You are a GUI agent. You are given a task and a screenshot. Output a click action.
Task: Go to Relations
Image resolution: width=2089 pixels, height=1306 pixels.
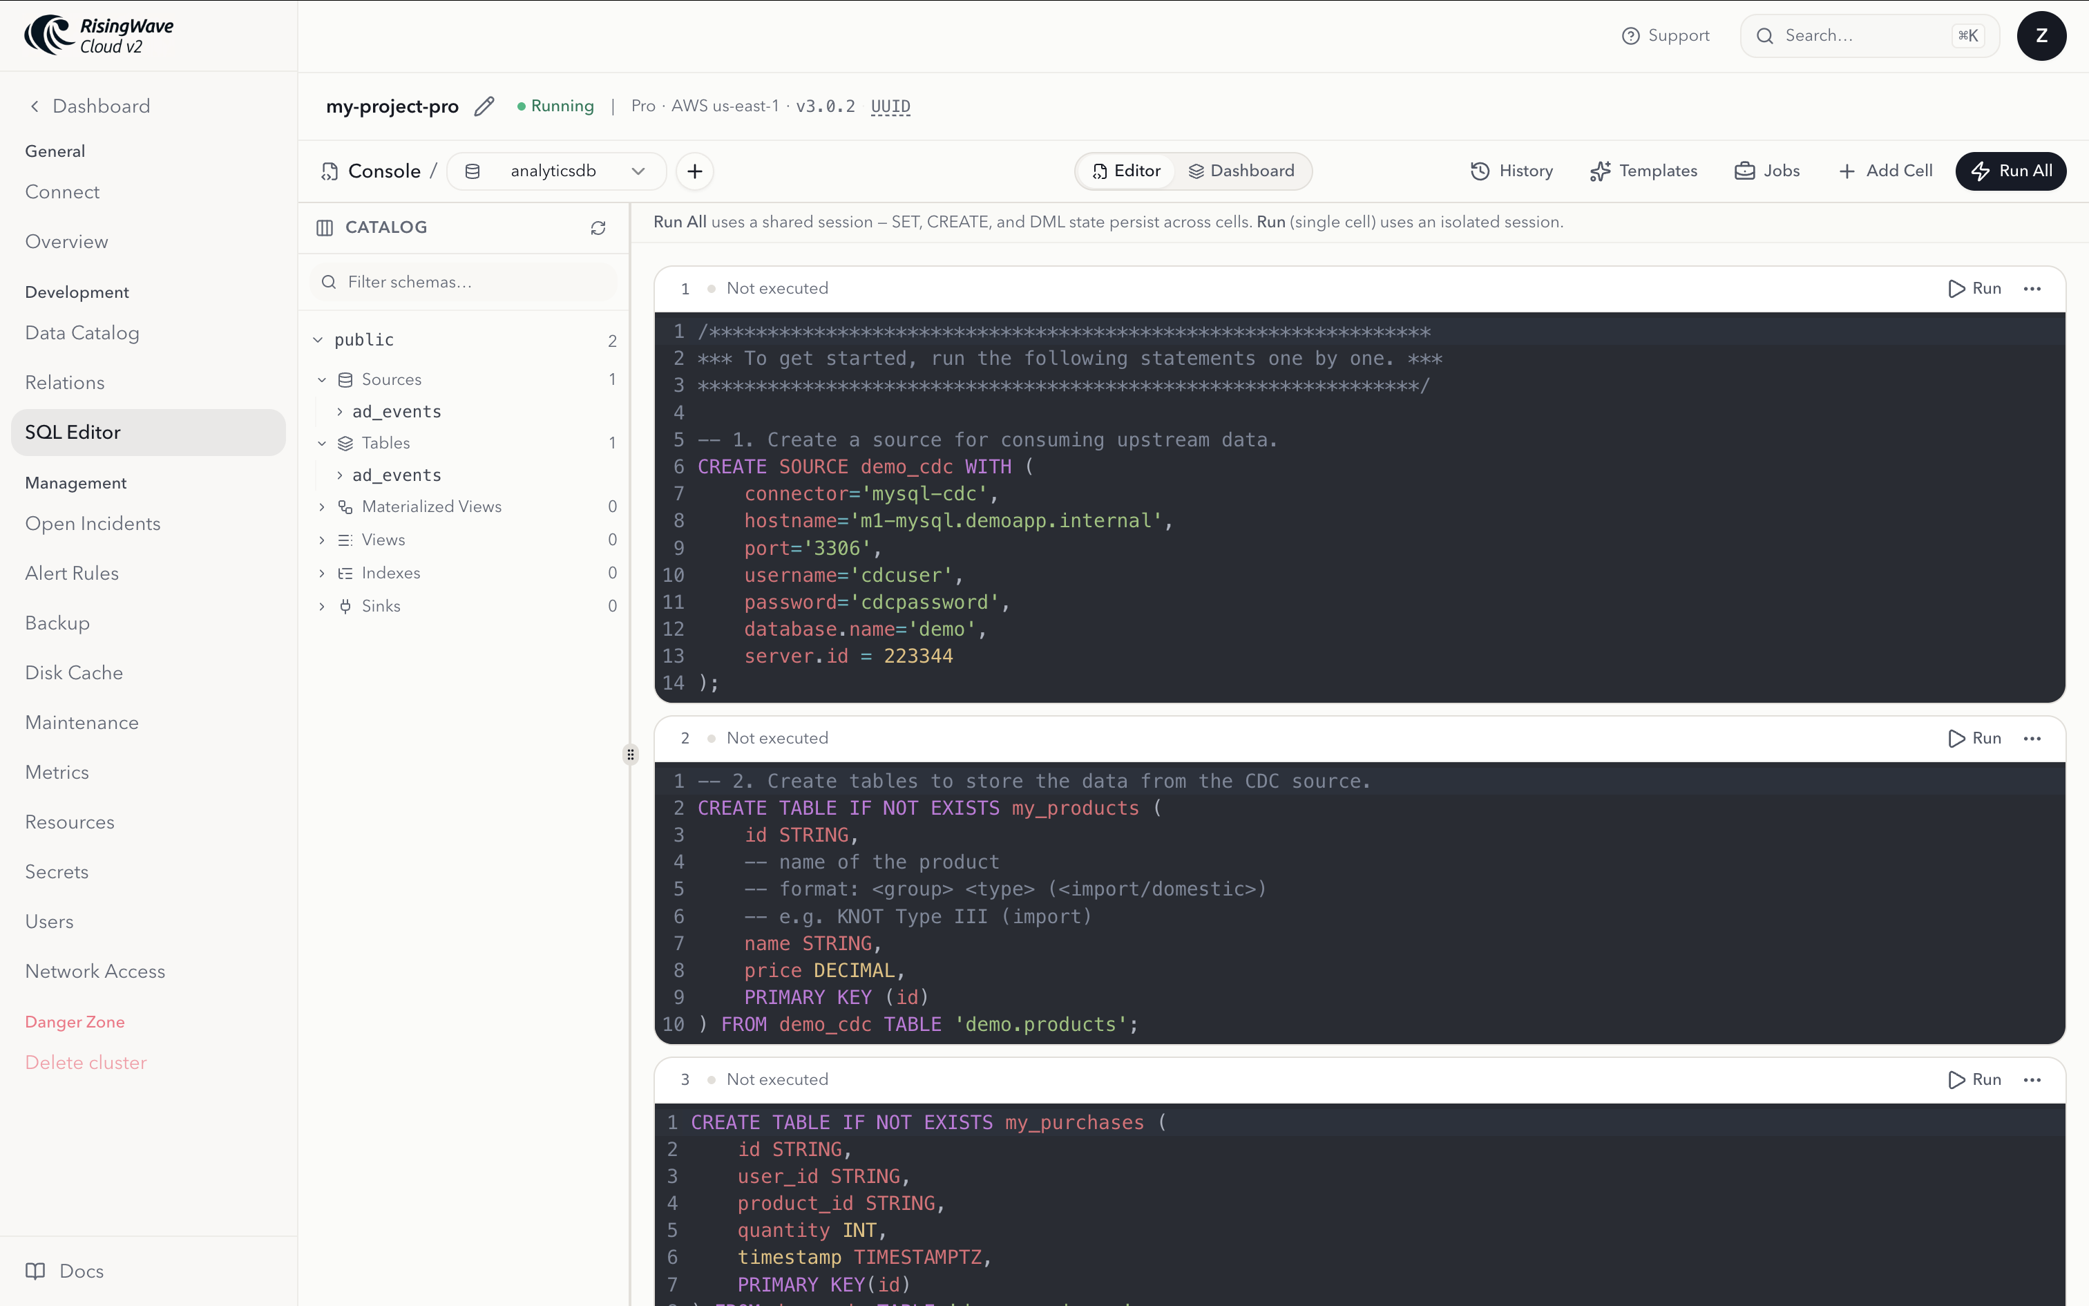coord(65,383)
